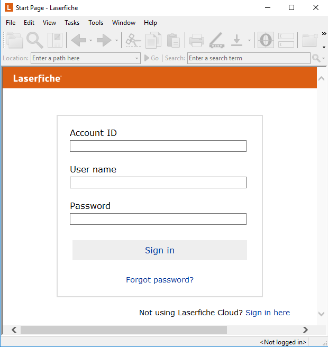Focus the Account ID input field
This screenshot has height=347, width=328.
(158, 146)
